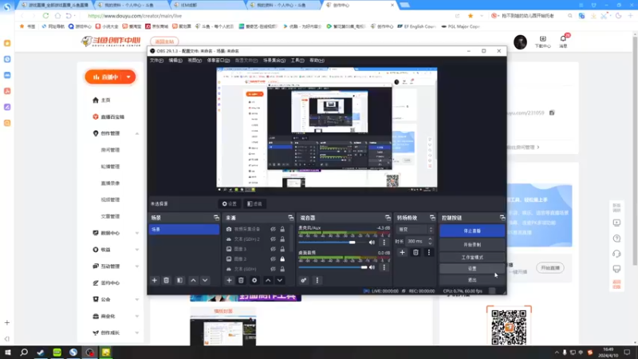This screenshot has width=638, height=359.
Task: Toggle visibility of 视频采集设备 source
Action: (273, 229)
